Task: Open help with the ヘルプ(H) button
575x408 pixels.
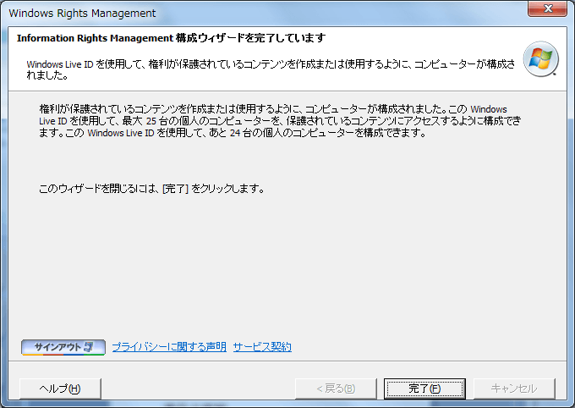Action: tap(60, 389)
